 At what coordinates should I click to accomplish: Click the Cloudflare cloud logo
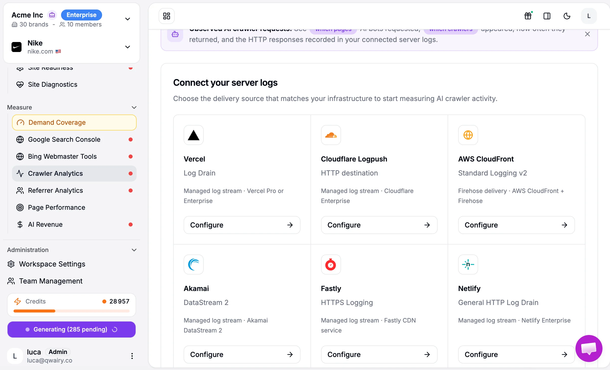coord(331,135)
